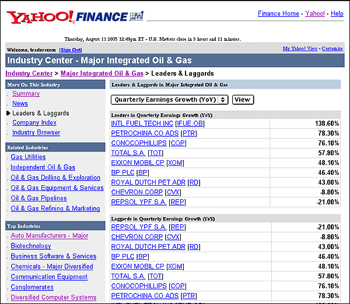This screenshot has width=350, height=304.
Task: Open the Quarterly Earnings Growth (YoY) dropdown
Action: pos(169,100)
